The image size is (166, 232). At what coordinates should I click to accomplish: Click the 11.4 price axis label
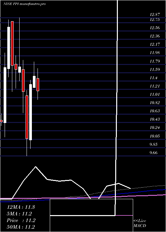coord(153,78)
